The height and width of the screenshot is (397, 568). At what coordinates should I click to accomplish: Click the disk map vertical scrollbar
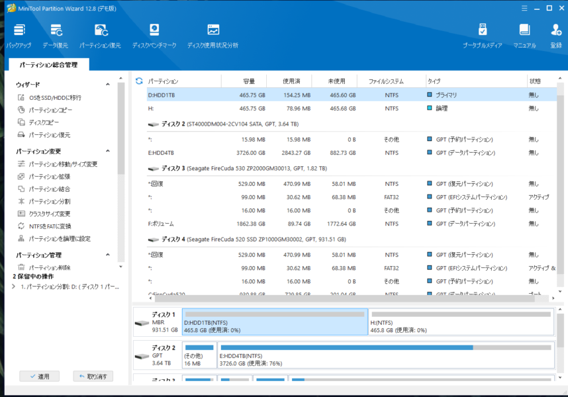pyautogui.click(x=560, y=330)
